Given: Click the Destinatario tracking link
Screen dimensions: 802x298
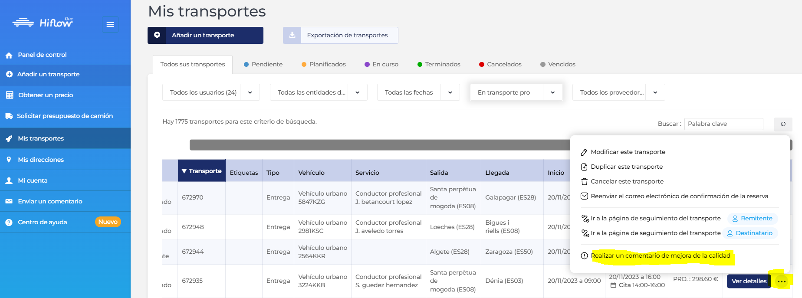Looking at the screenshot, I should pos(749,233).
